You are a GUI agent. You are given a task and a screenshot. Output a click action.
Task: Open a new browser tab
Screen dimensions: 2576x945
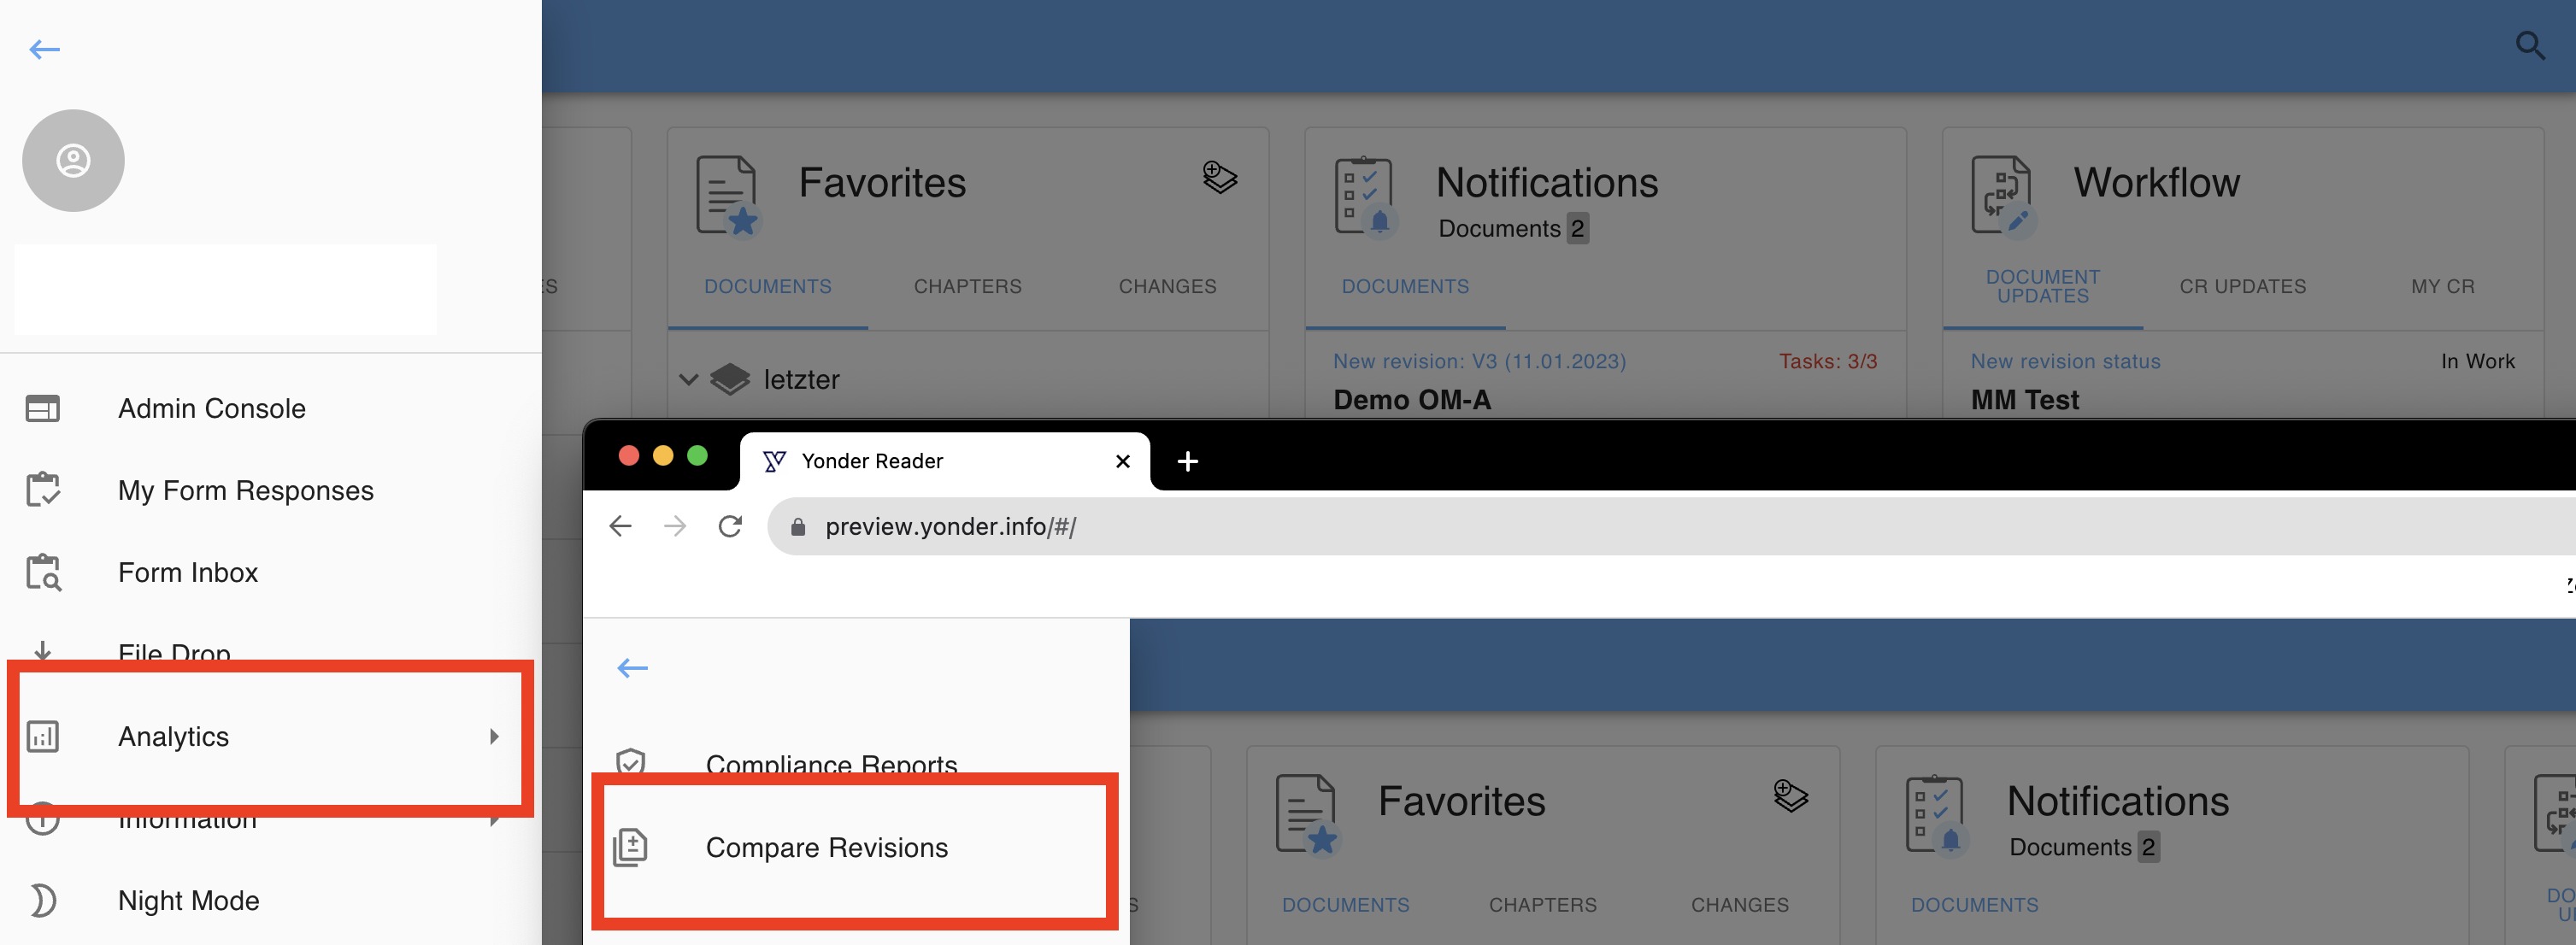coord(1187,461)
